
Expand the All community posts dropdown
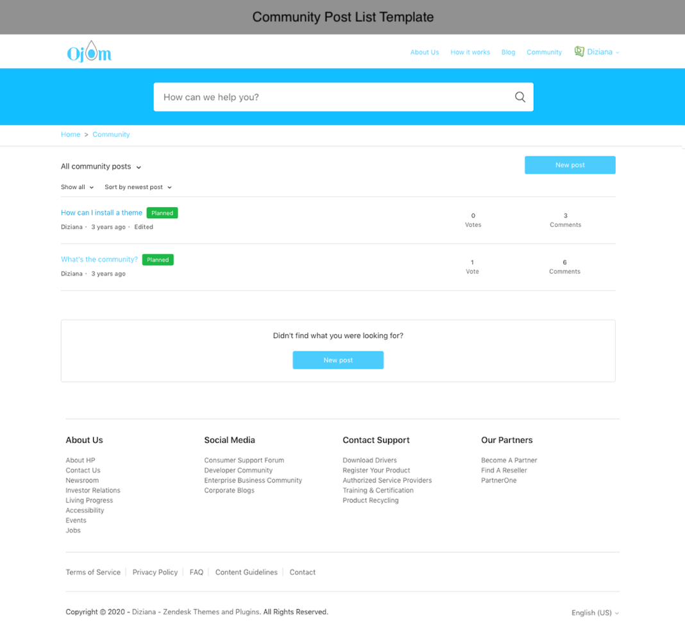[101, 167]
